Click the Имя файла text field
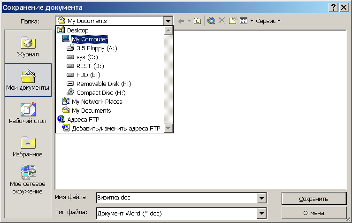Viewport: 352px width, 223px height. coord(176,198)
